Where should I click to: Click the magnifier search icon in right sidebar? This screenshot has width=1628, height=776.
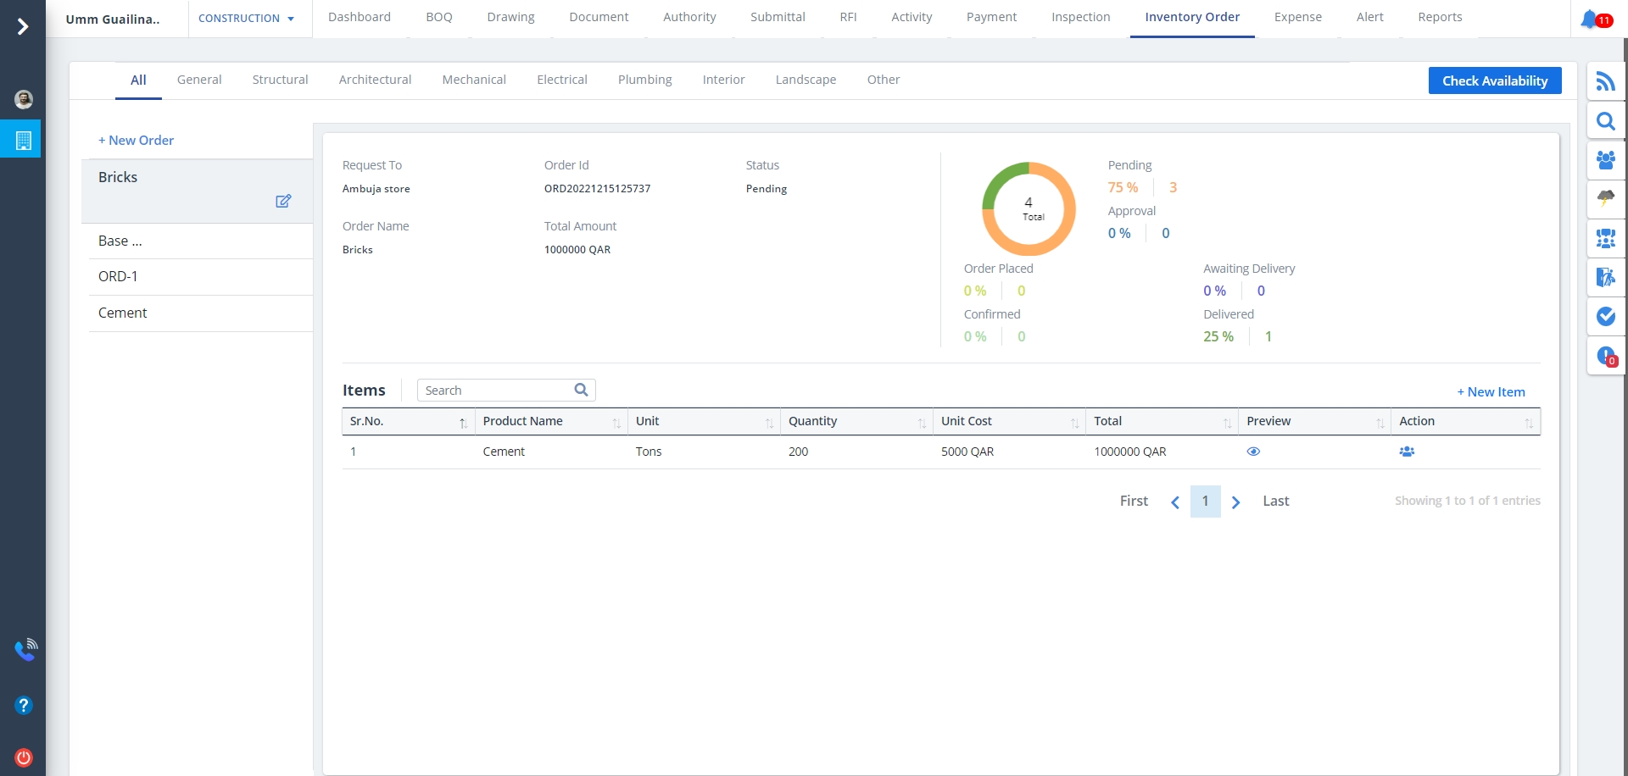coord(1605,121)
